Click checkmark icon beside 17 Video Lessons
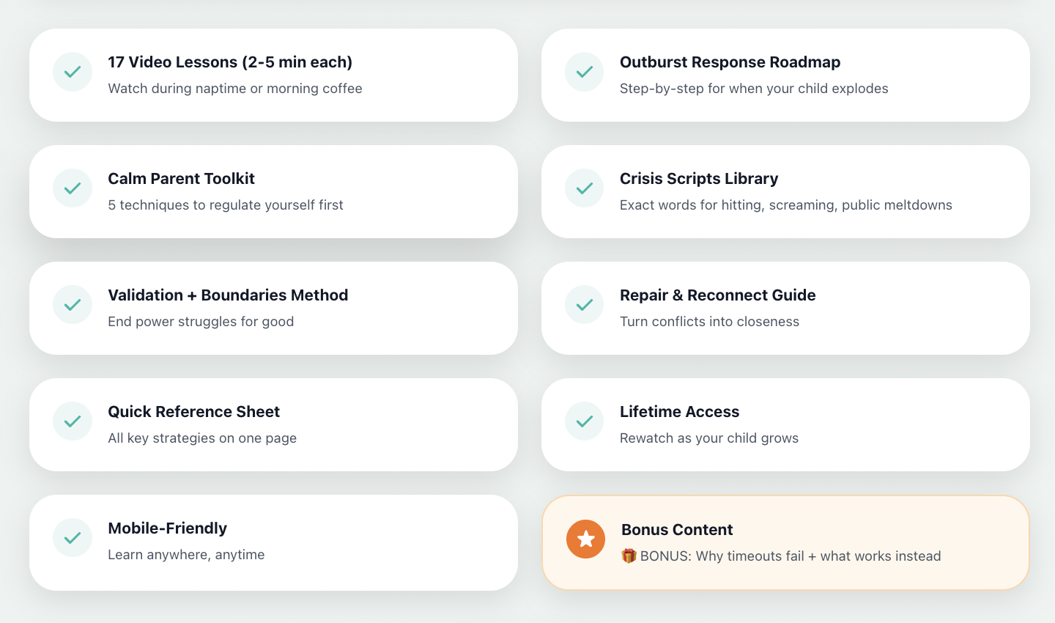This screenshot has width=1055, height=623. click(x=73, y=72)
